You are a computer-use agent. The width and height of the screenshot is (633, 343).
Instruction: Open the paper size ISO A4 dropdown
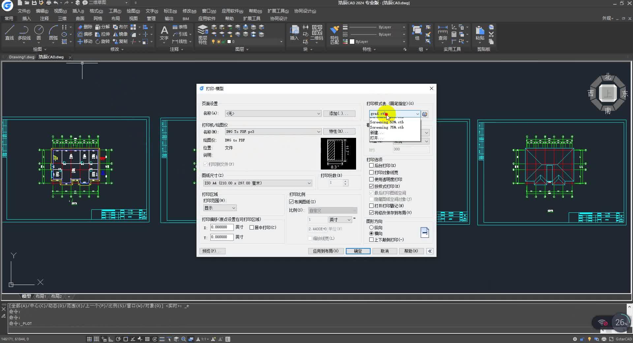(x=257, y=183)
